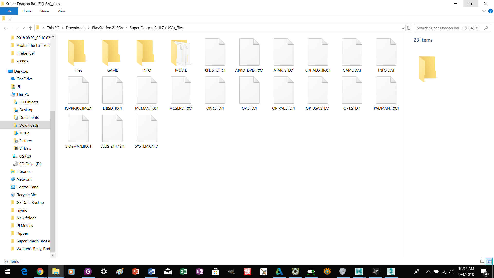The height and width of the screenshot is (278, 494).
Task: Select the SLUS_214.42;1 file
Action: (x=112, y=132)
